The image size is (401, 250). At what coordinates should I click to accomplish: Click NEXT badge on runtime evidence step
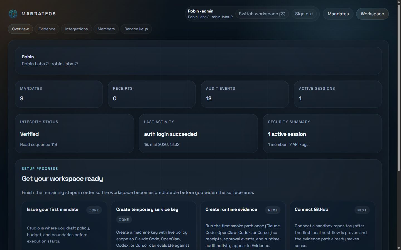273,210
